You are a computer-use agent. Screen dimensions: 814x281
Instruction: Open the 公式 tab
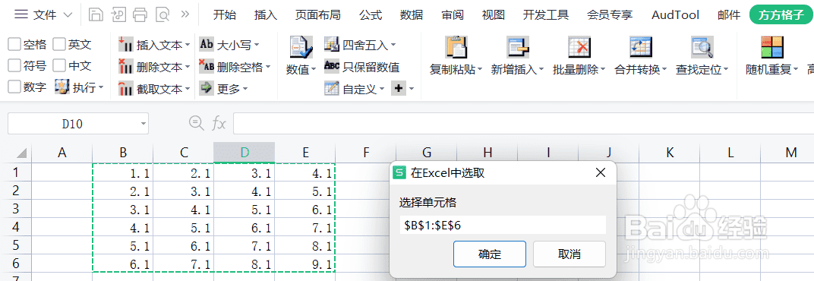pos(371,15)
